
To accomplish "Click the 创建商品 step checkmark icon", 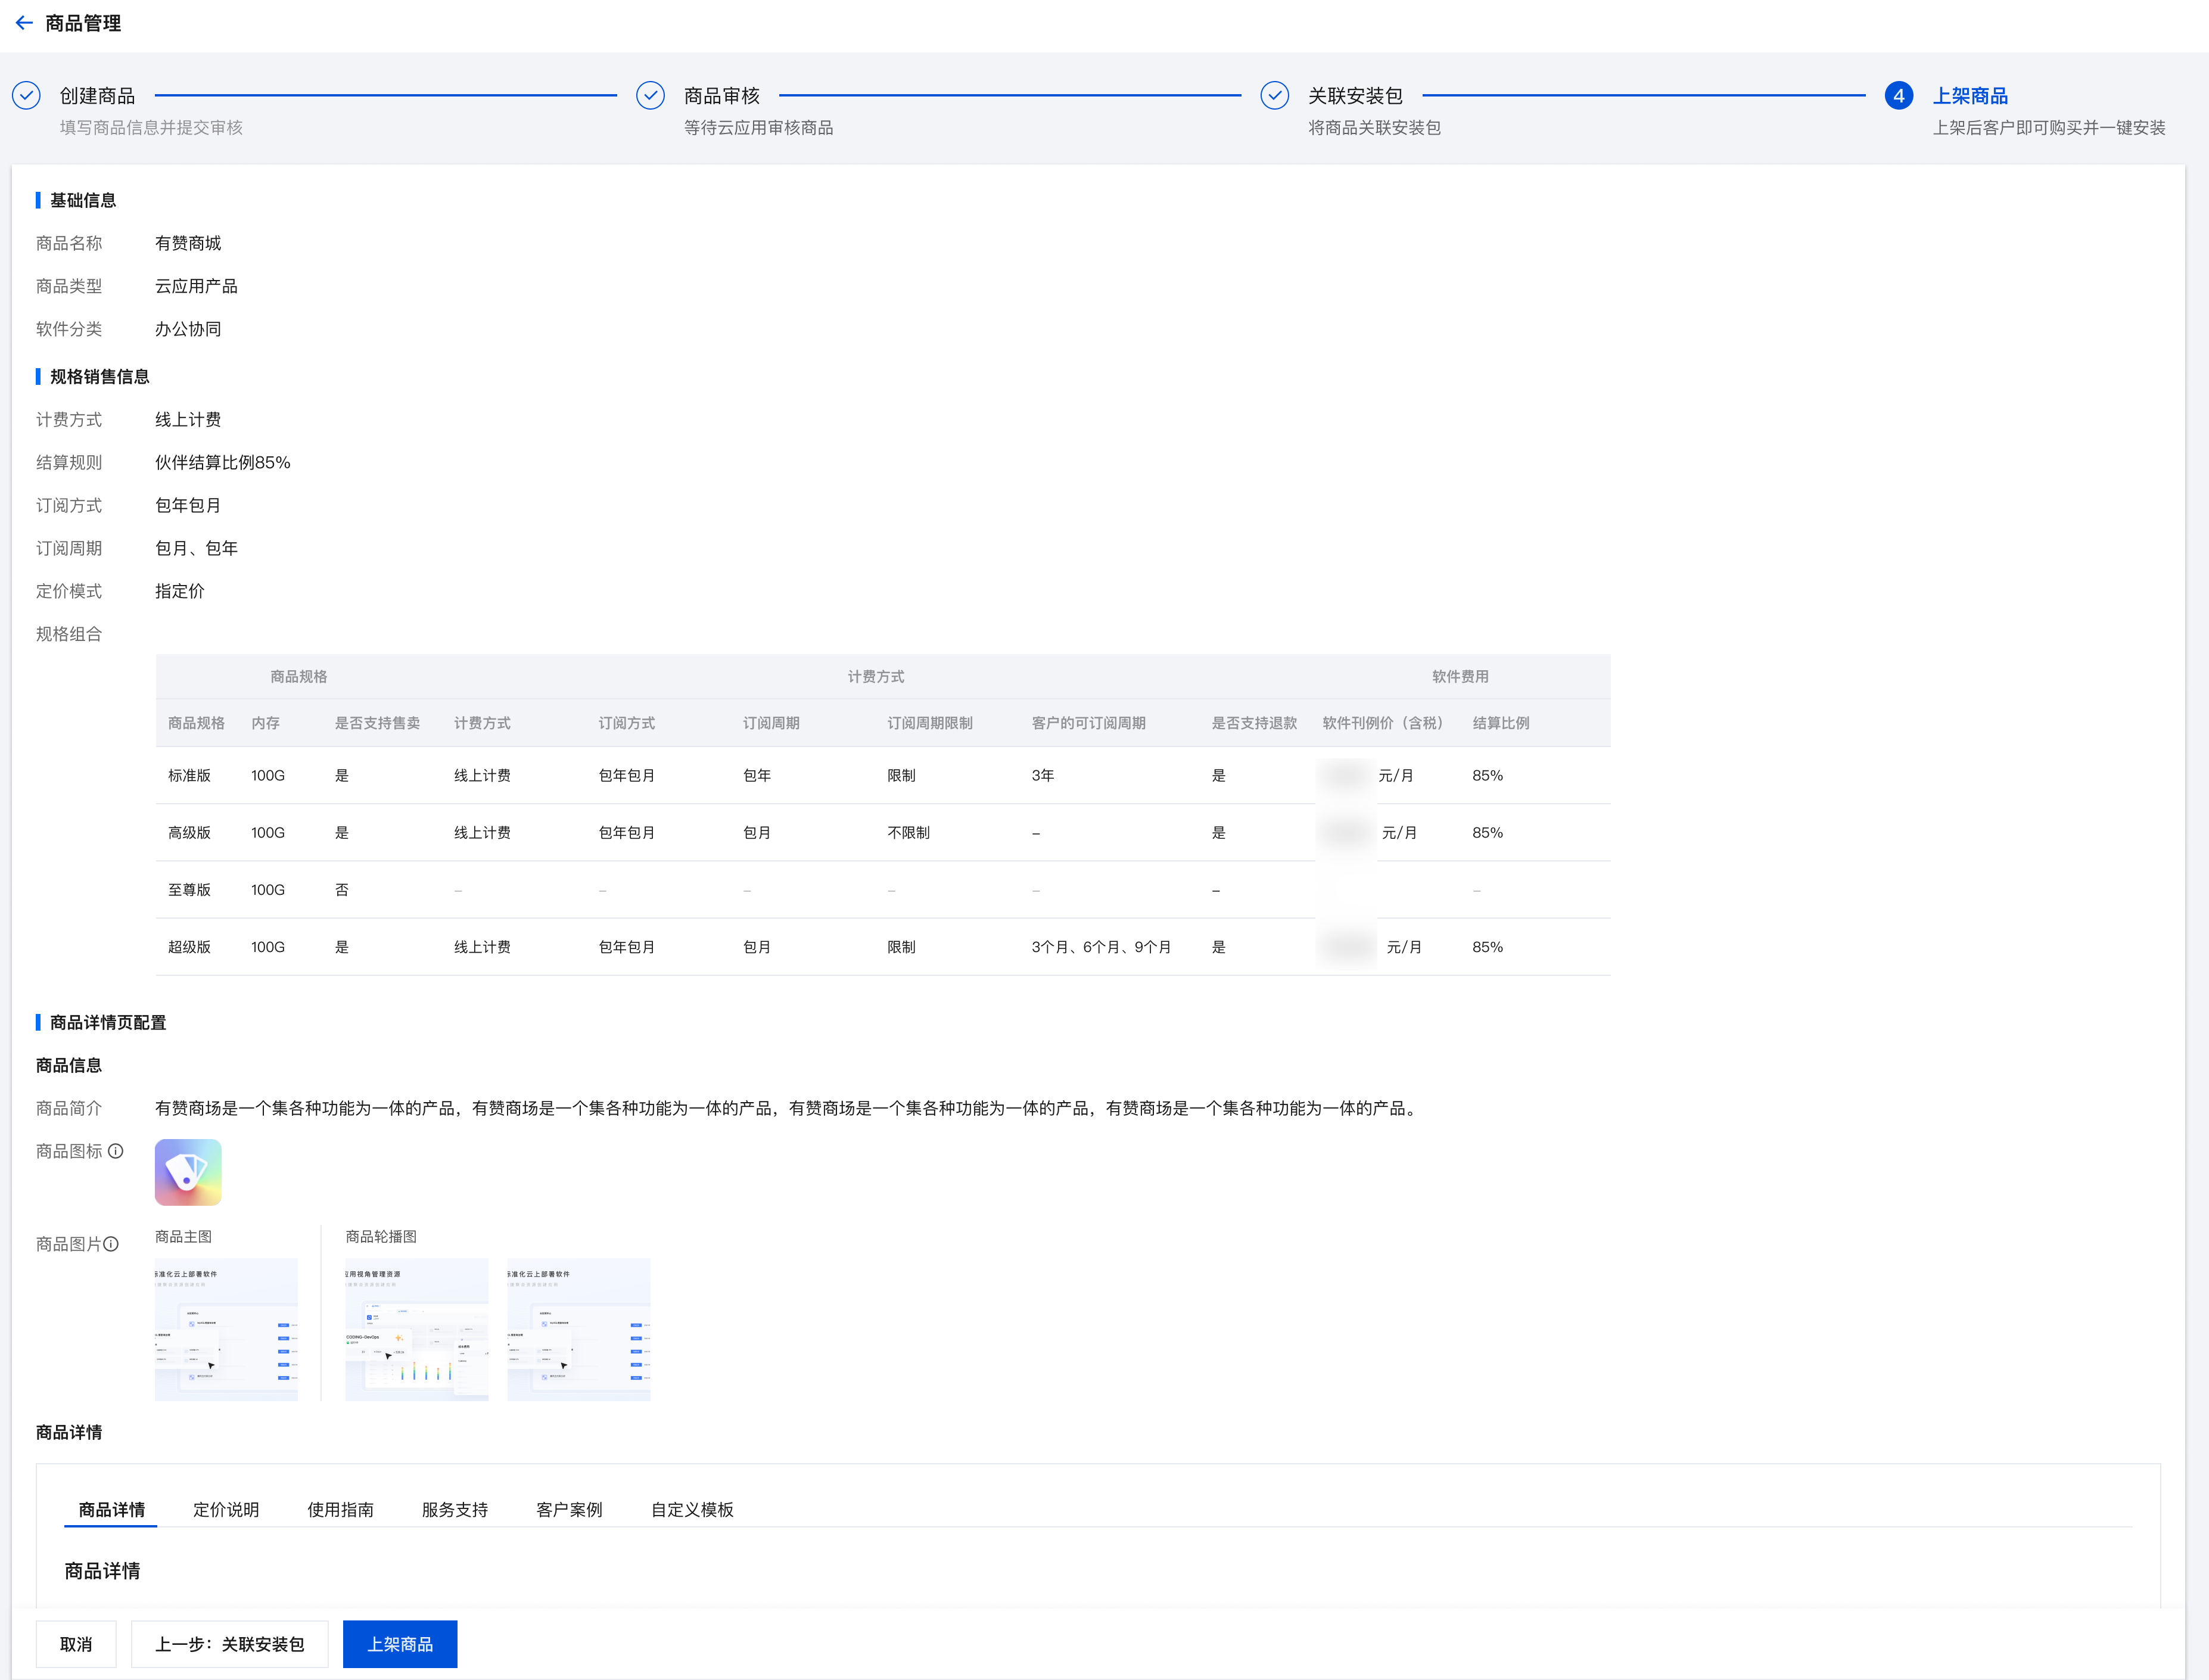I will click(x=26, y=95).
